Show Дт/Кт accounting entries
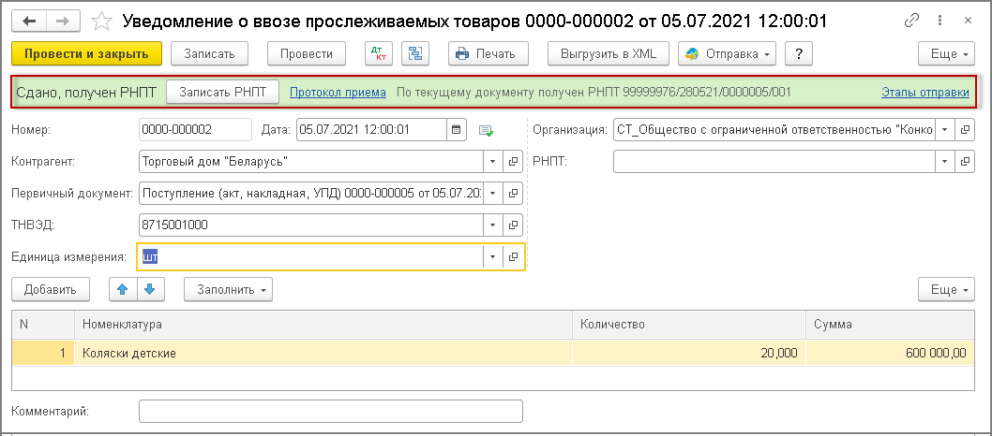Screen dimensions: 992x436 (379, 53)
